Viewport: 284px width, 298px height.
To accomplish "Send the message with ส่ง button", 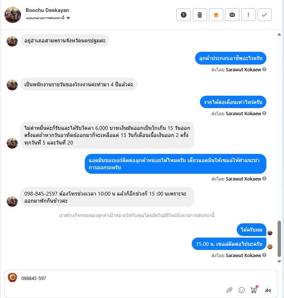I will 268,290.
